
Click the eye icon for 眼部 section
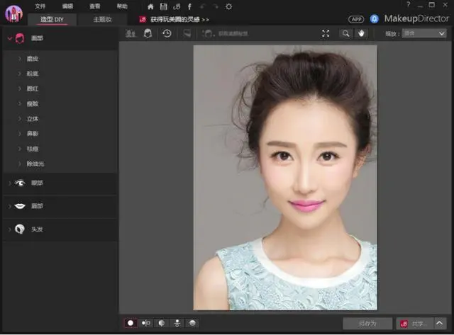coord(20,183)
